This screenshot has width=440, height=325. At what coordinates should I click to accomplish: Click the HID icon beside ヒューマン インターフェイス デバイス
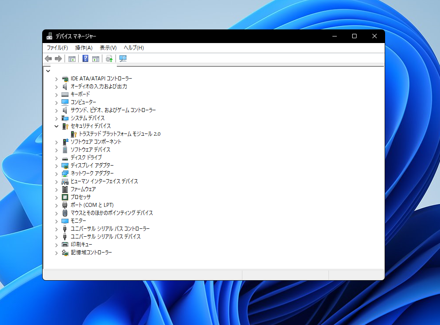tap(65, 181)
